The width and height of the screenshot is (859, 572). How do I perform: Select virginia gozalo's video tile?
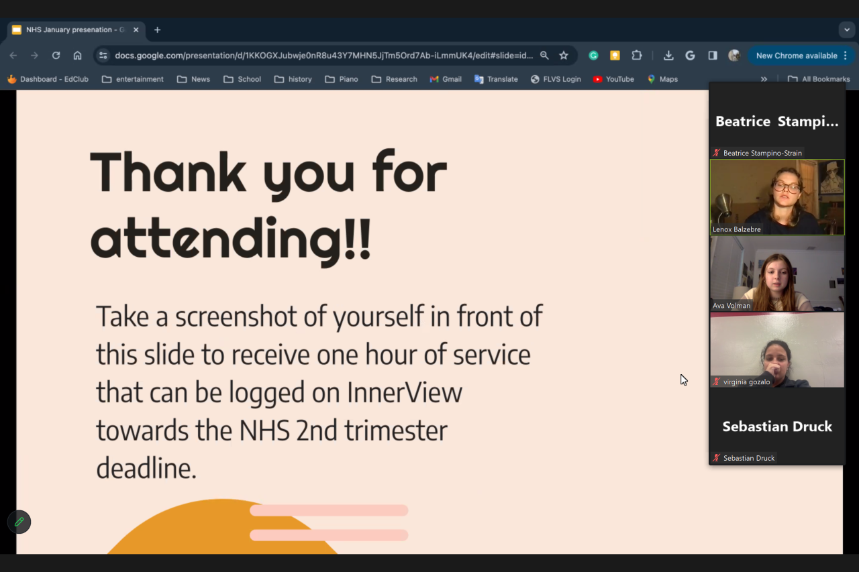(777, 349)
